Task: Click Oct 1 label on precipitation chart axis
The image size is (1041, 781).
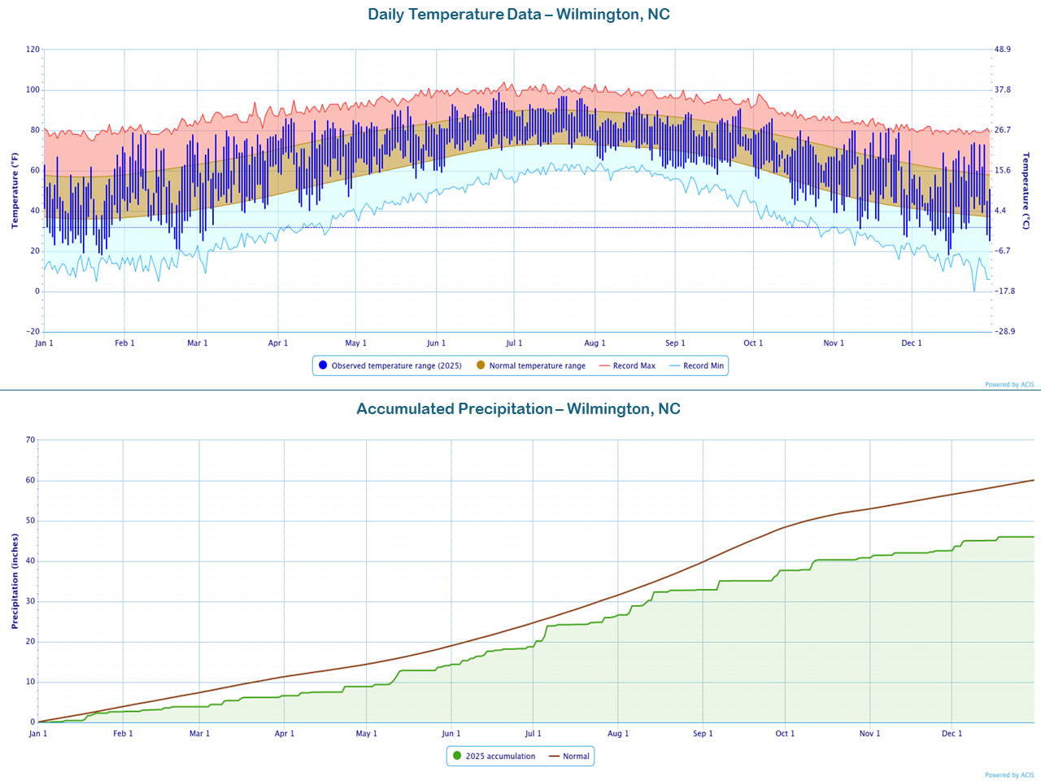Action: (785, 734)
